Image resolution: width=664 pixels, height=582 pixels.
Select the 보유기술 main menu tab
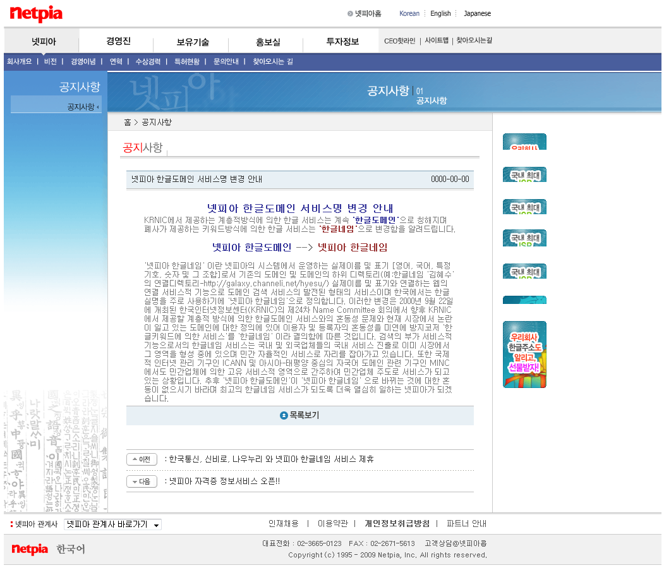(x=193, y=42)
